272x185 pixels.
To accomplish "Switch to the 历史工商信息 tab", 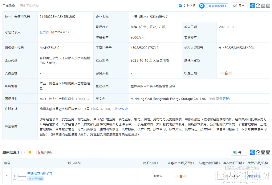I will (x=29, y=6).
